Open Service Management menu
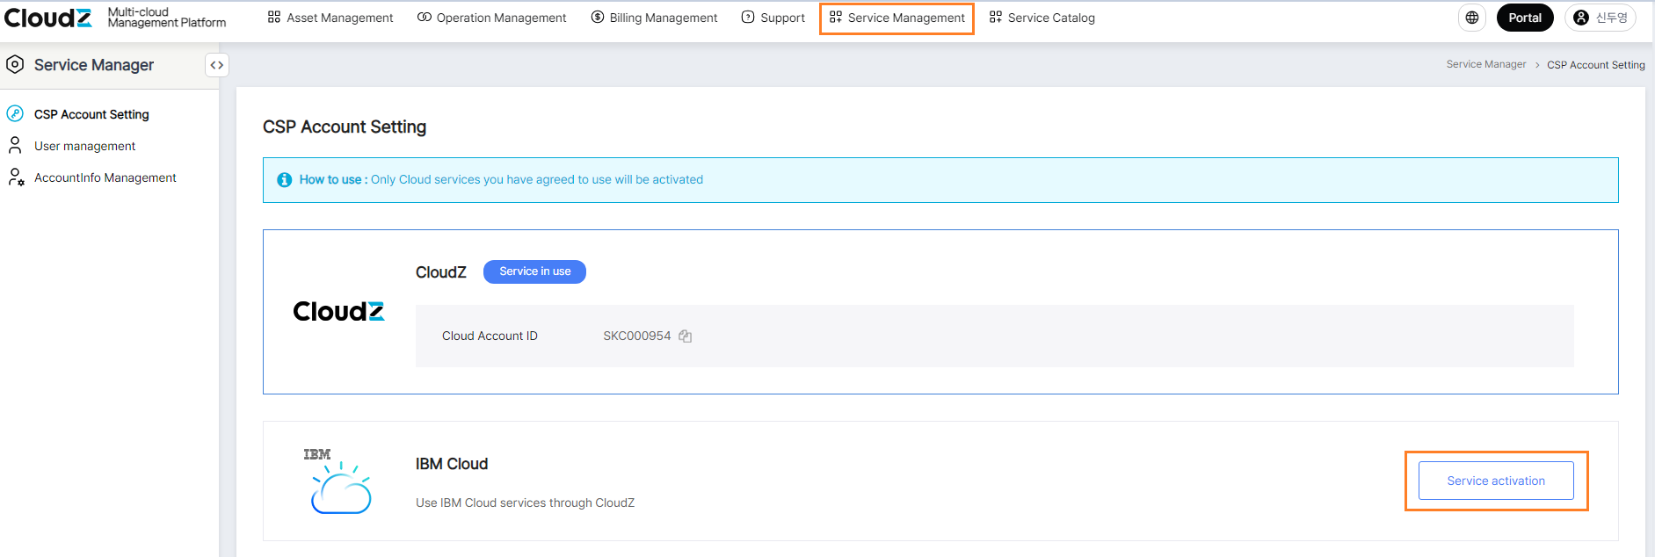This screenshot has height=557, width=1655. [x=896, y=18]
